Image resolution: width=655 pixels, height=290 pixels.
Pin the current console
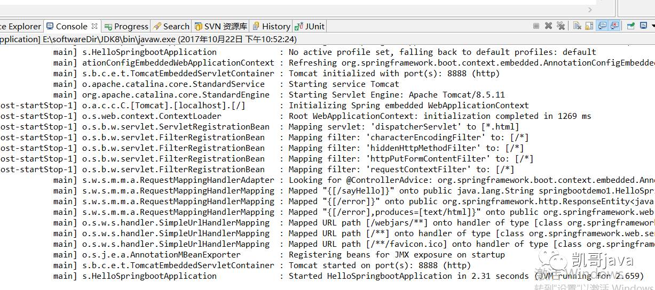pyautogui.click(x=631, y=26)
